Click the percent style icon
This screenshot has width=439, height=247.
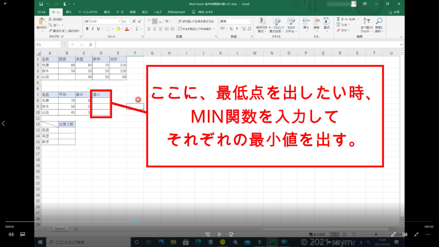pos(231,29)
